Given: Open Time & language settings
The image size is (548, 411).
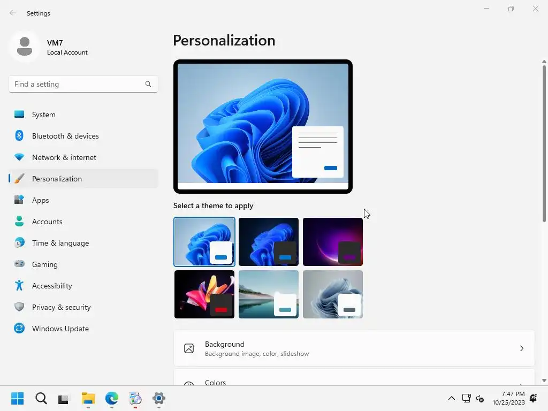Looking at the screenshot, I should [x=83, y=243].
